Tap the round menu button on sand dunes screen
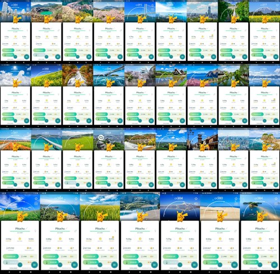This screenshot has width=280, height=274. point(234,264)
